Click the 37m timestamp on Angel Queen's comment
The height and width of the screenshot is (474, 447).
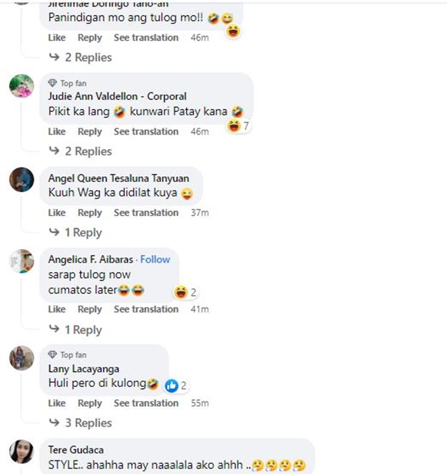200,213
